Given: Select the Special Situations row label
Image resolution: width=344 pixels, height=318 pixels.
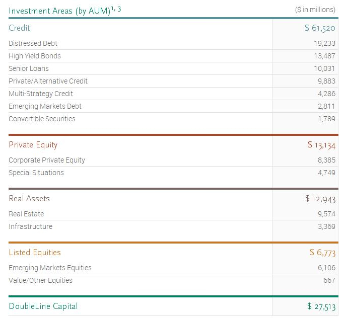Looking at the screenshot, I should (36, 173).
